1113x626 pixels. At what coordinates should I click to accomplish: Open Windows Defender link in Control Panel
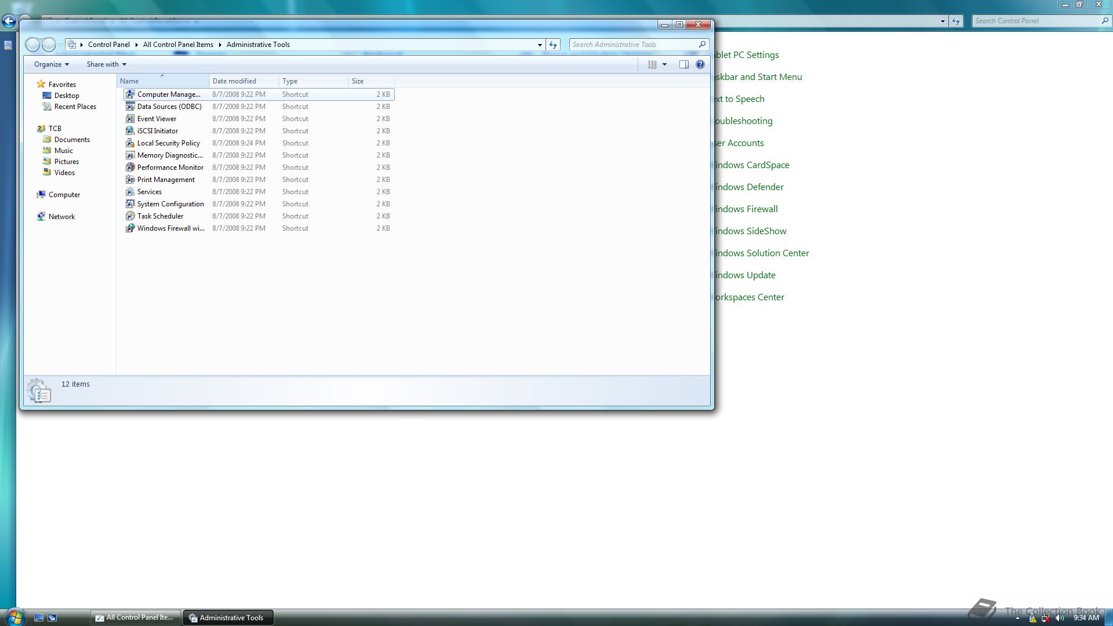749,187
